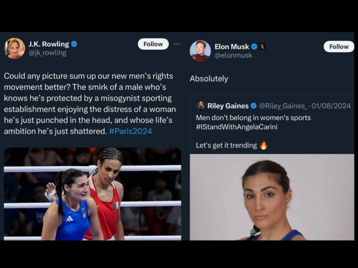Open the #Paris2024 hashtag
Image resolution: width=358 pixels, height=268 pixels.
coord(131,131)
